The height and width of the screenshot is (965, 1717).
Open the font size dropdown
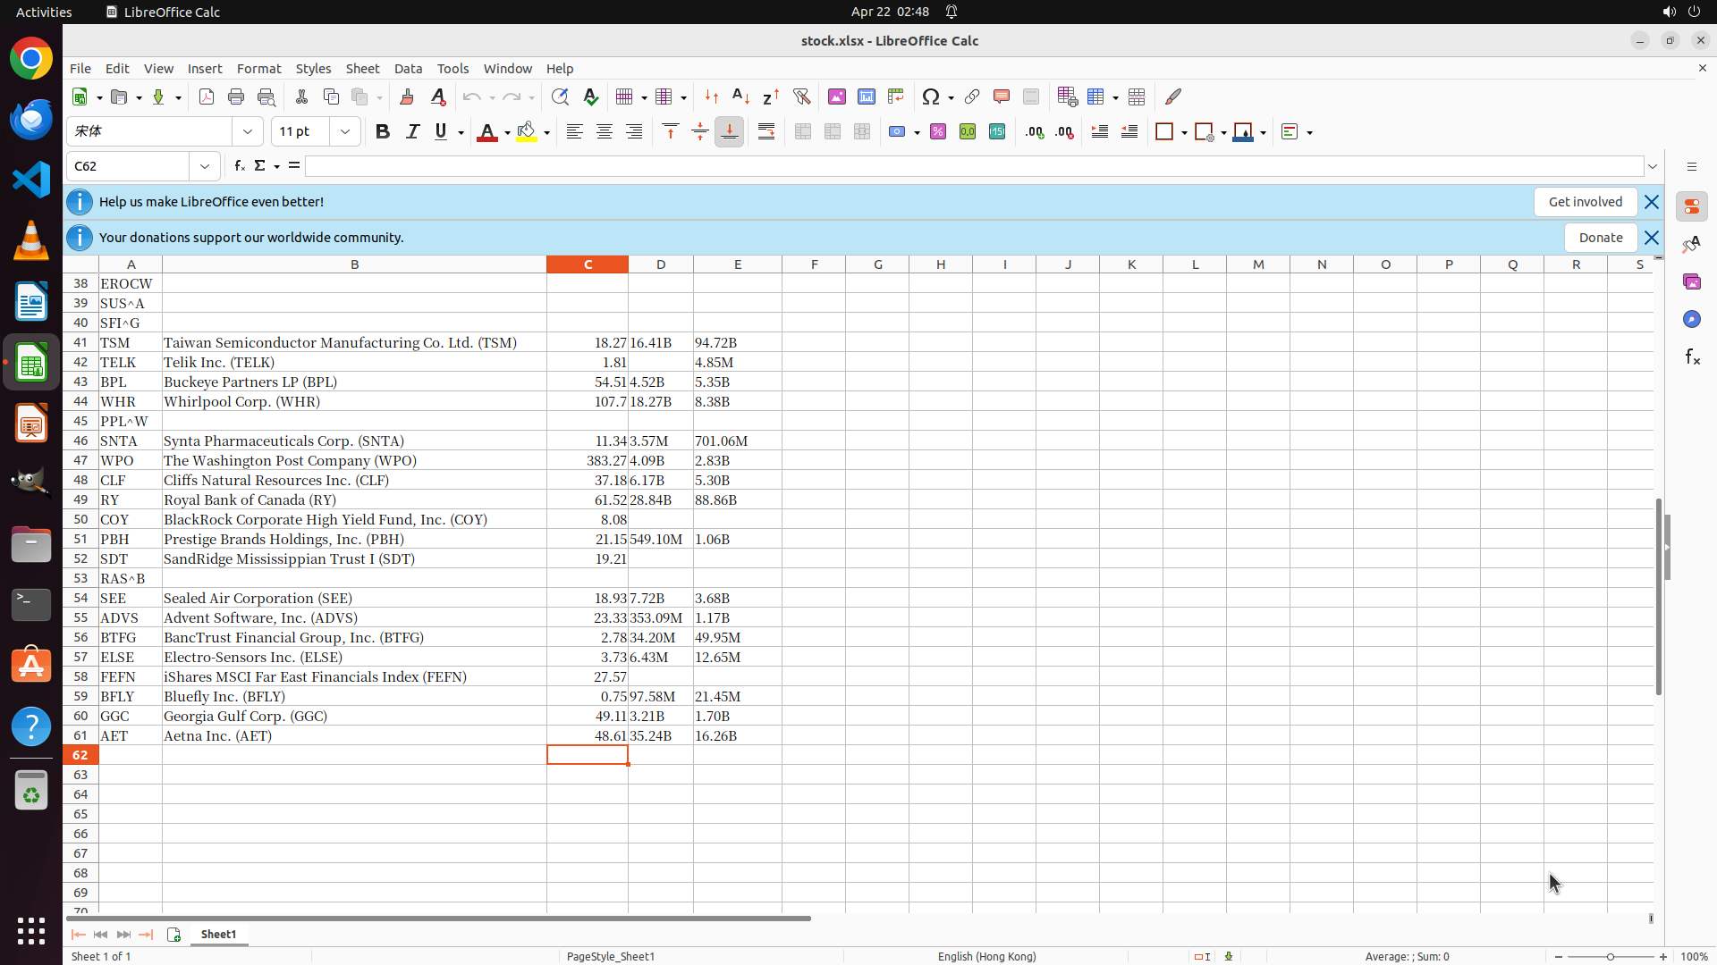coord(345,132)
